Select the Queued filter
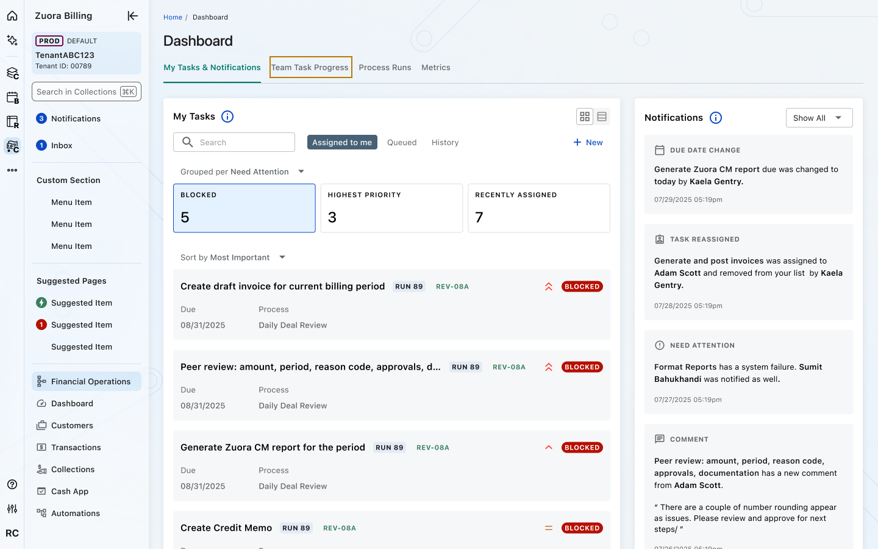Image resolution: width=878 pixels, height=549 pixels. tap(402, 142)
